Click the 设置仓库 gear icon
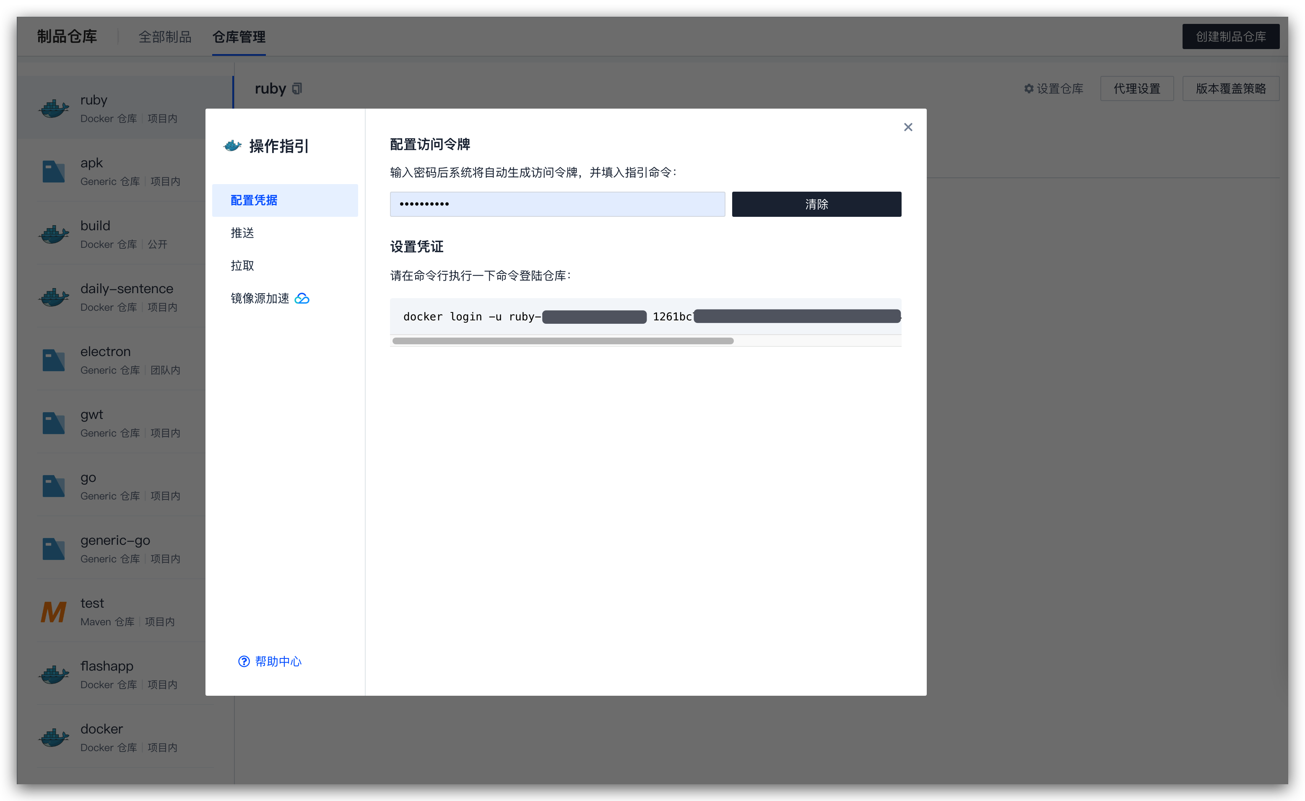 (x=1029, y=88)
